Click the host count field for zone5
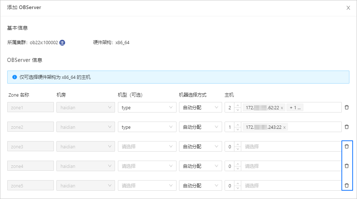 point(230,186)
